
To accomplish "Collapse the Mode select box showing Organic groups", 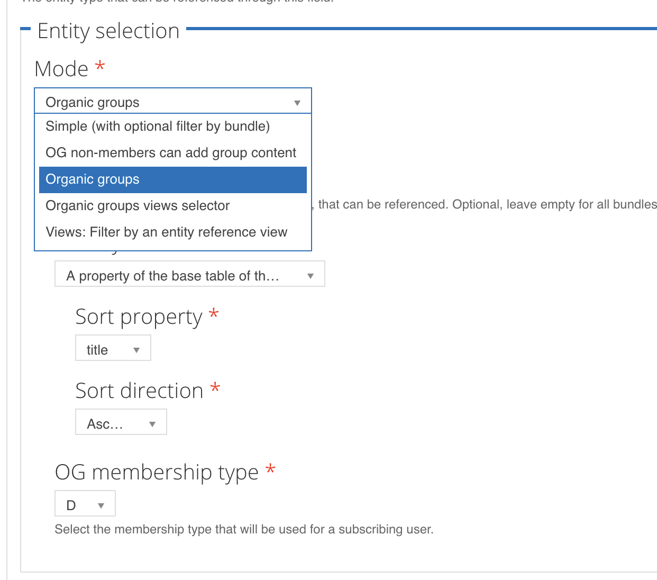I will (172, 101).
